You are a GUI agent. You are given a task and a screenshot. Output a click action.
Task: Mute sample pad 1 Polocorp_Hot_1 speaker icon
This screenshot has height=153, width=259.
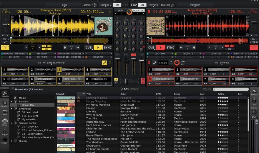tap(4, 74)
